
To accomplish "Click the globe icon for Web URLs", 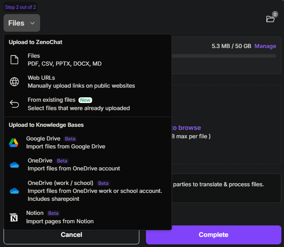I will [x=14, y=82].
